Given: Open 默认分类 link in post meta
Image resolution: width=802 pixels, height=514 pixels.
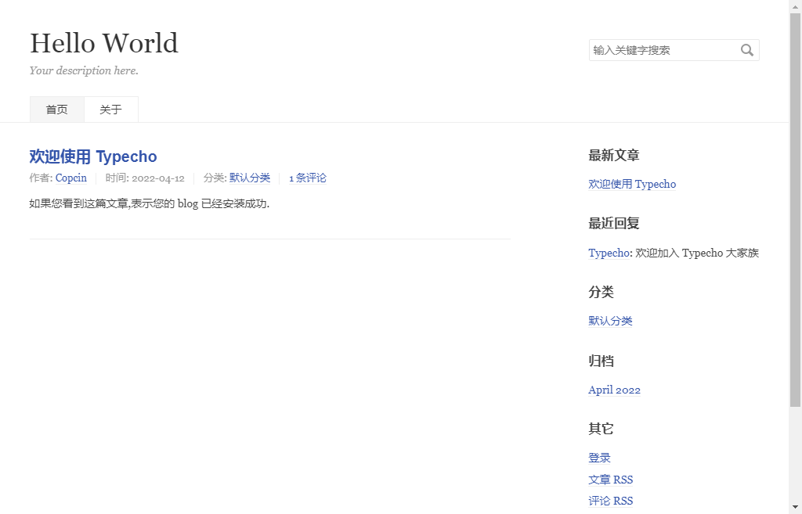Looking at the screenshot, I should pyautogui.click(x=250, y=178).
